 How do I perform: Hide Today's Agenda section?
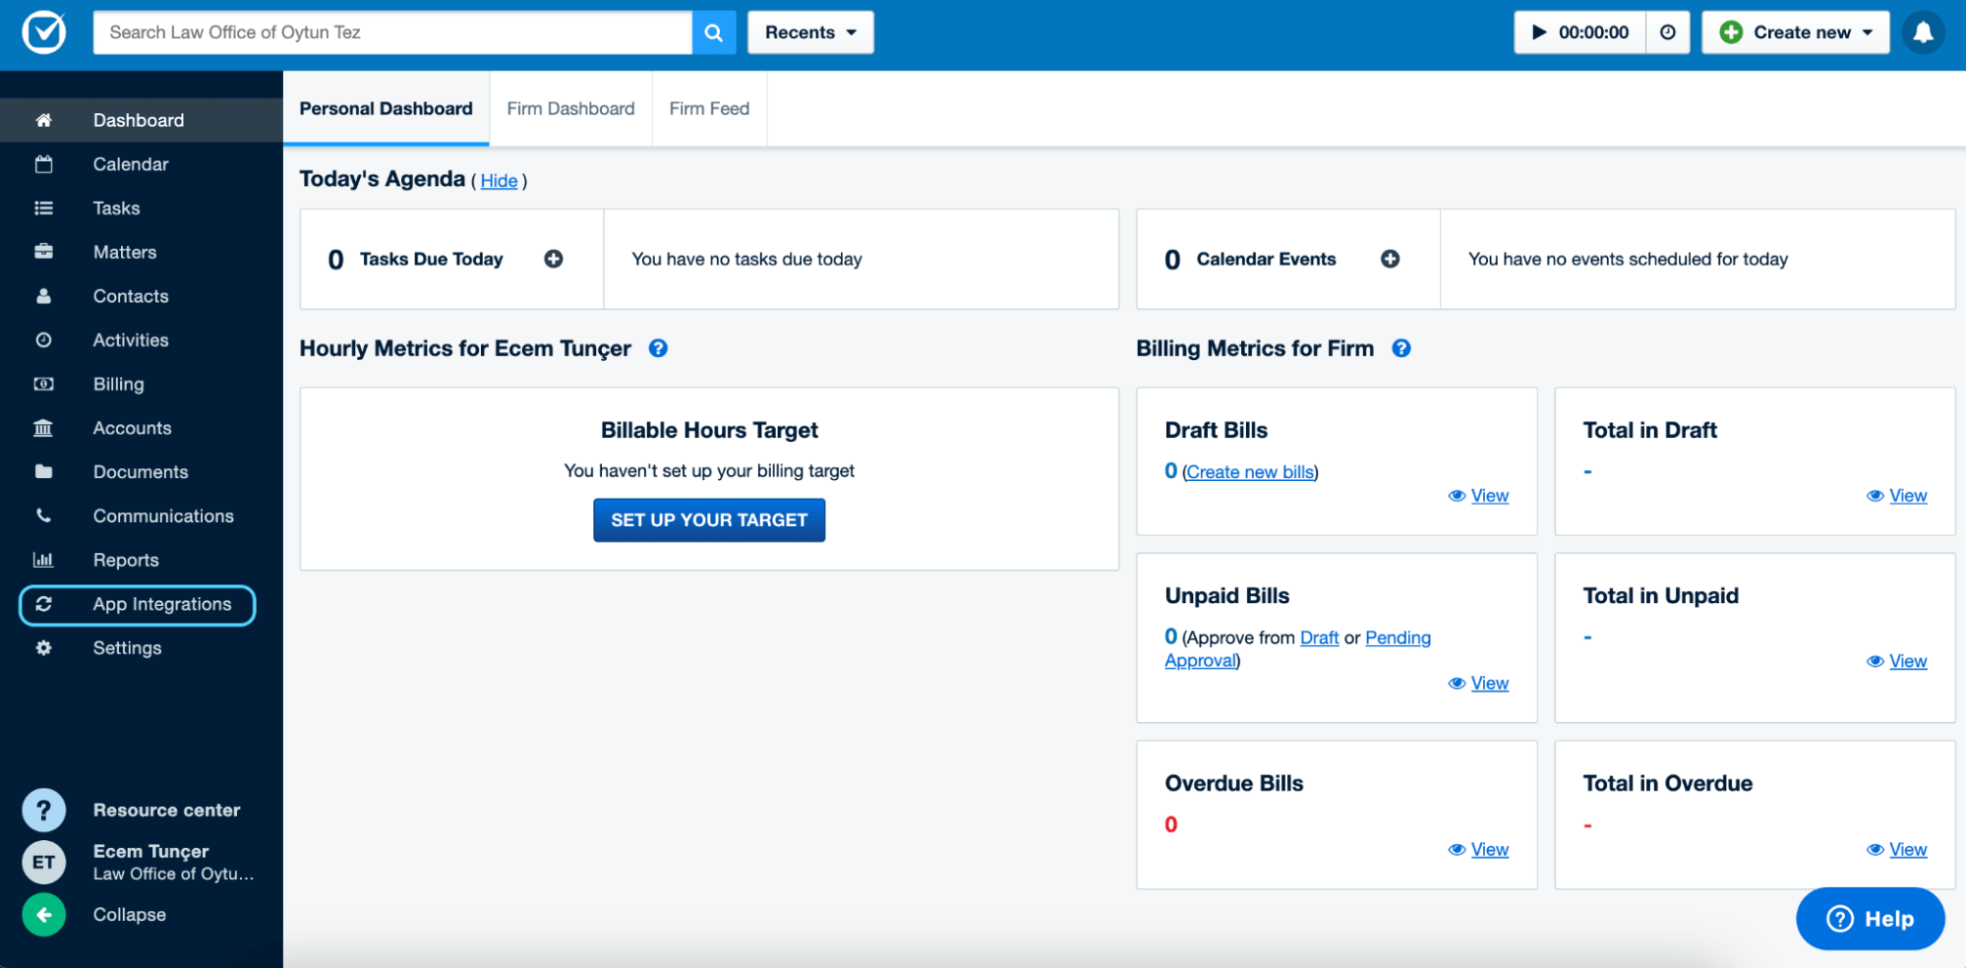click(499, 181)
